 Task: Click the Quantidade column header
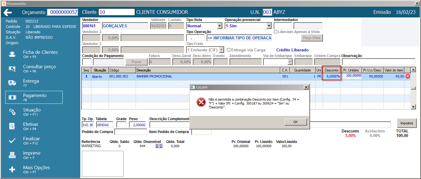tap(302, 70)
